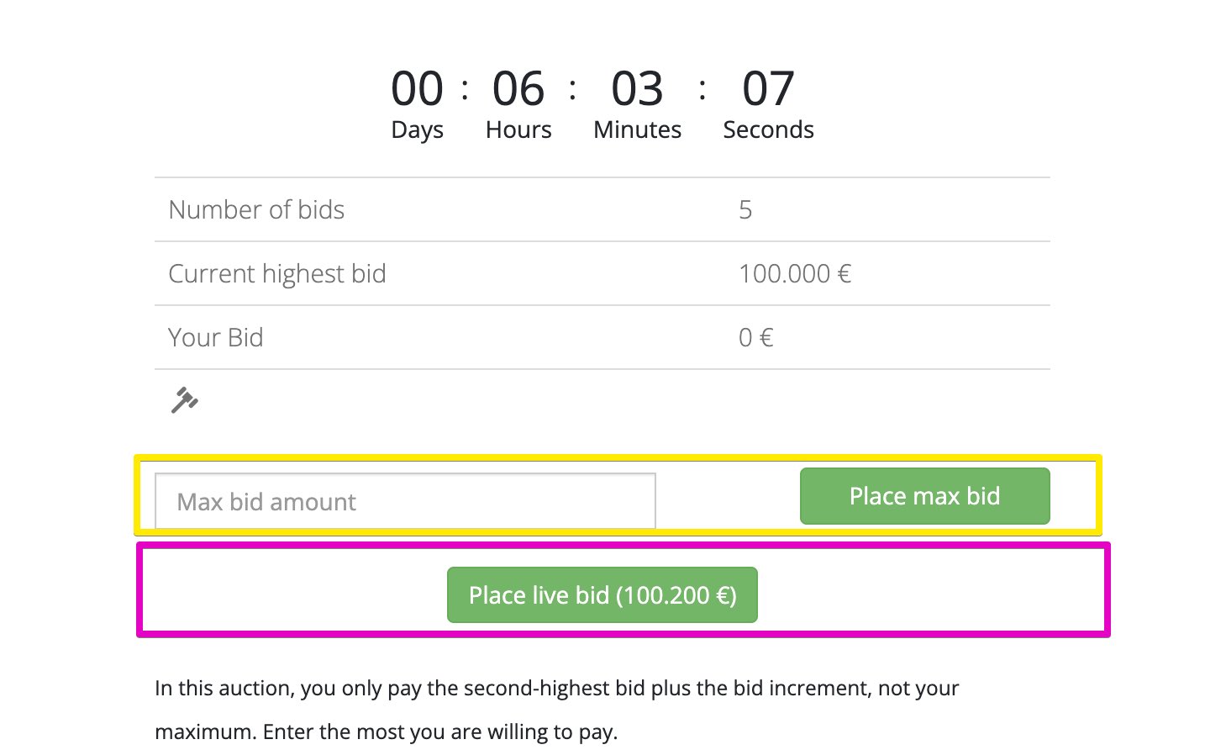This screenshot has height=750, width=1205.
Task: Click the 0 € your bid value
Action: point(755,338)
